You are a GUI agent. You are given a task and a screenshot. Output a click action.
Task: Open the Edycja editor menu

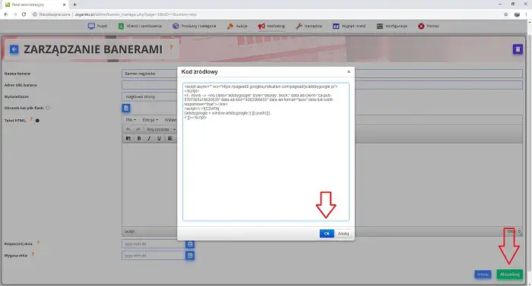(x=150, y=120)
